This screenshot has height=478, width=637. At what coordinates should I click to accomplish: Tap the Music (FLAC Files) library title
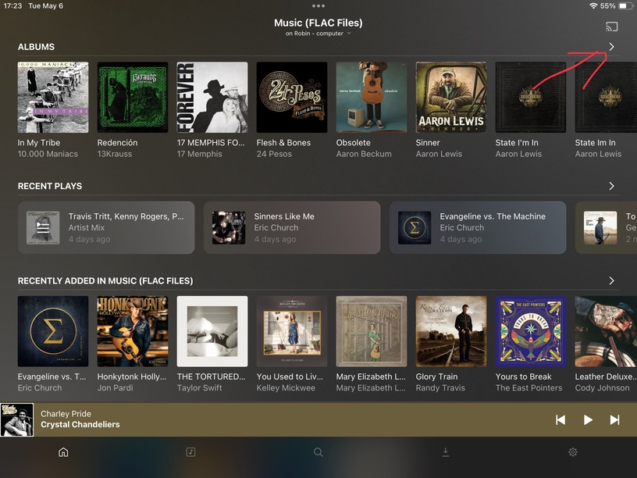[318, 23]
